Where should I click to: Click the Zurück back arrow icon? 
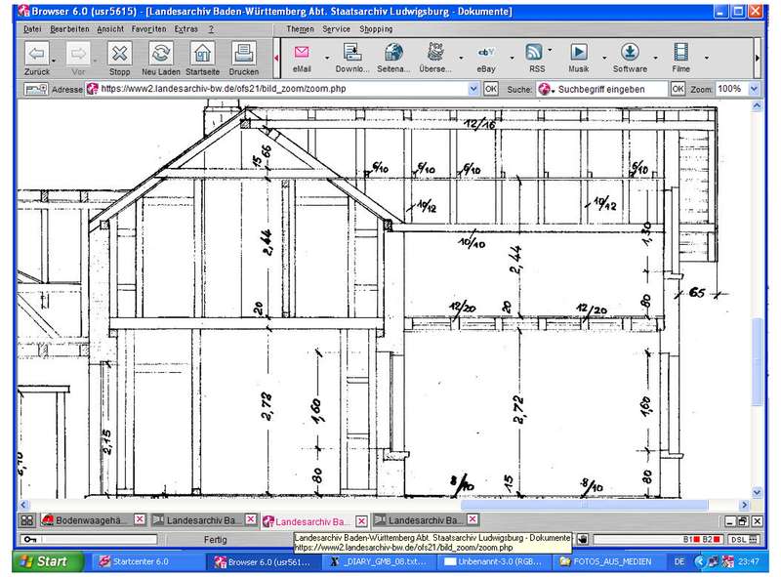(37, 54)
